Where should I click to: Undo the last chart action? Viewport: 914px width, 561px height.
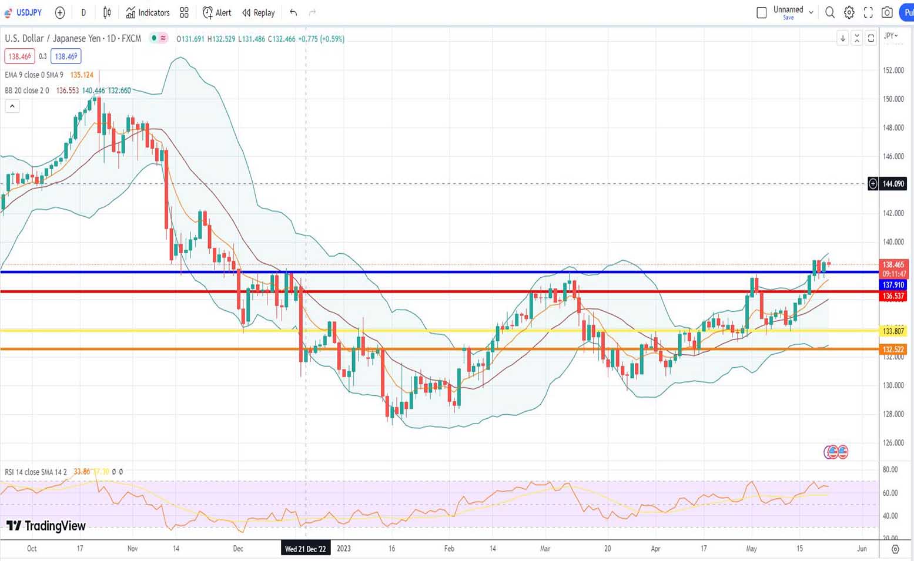[293, 12]
